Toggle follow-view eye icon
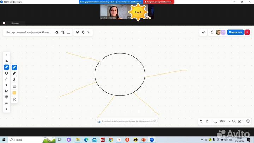The height and width of the screenshot is (143, 254). [212, 32]
